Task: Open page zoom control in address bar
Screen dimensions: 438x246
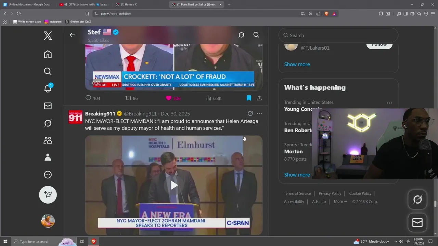Action: (x=310, y=14)
